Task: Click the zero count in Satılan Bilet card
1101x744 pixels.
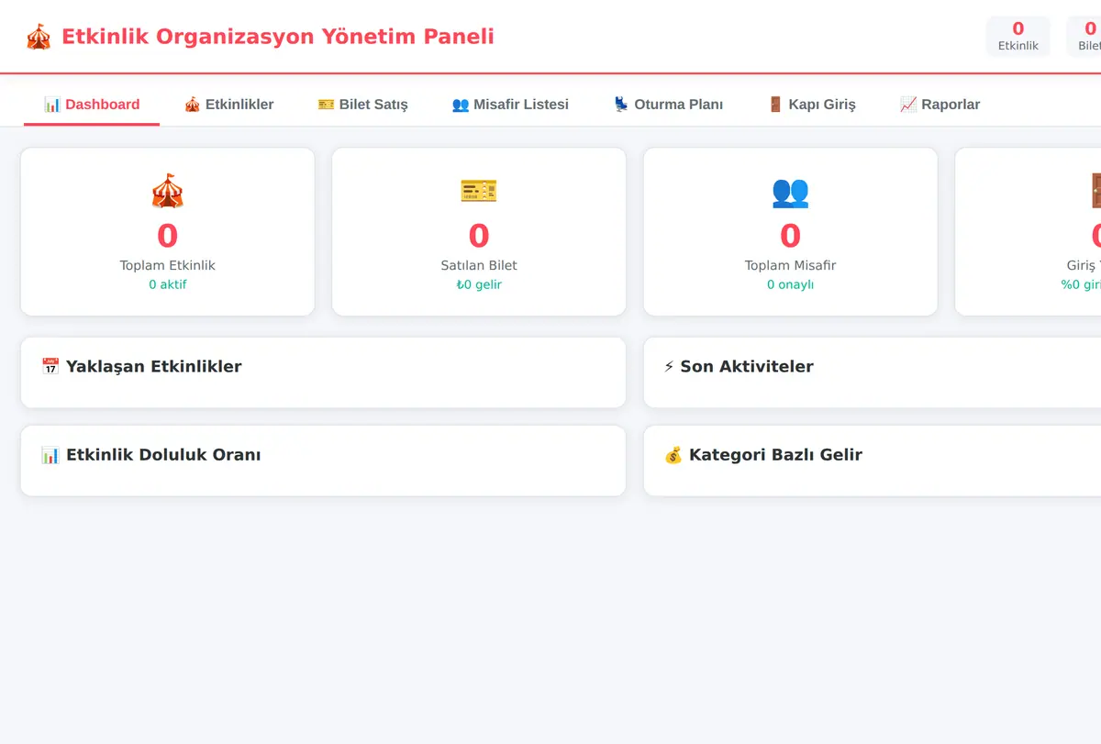Action: tap(479, 236)
